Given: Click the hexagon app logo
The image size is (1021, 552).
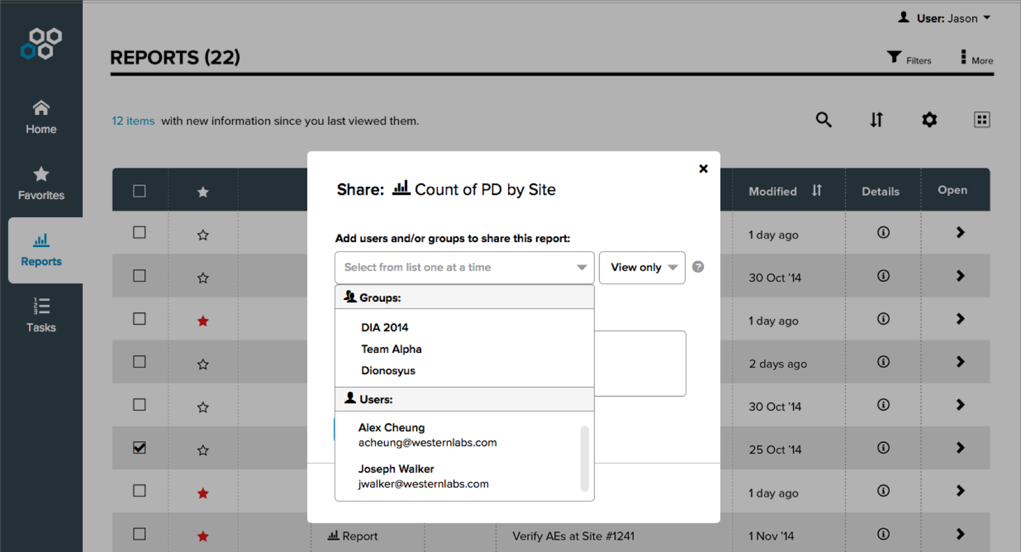Looking at the screenshot, I should [x=41, y=43].
